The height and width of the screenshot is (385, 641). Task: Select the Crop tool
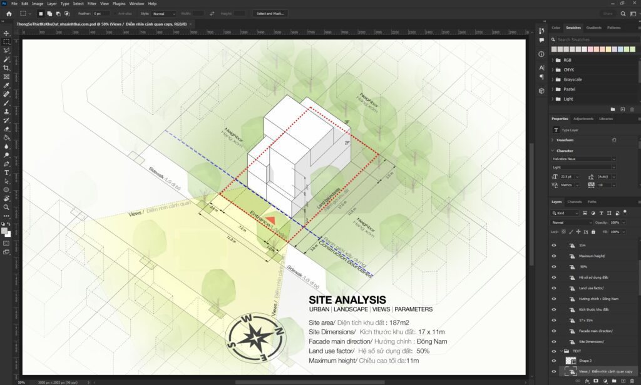(6, 67)
